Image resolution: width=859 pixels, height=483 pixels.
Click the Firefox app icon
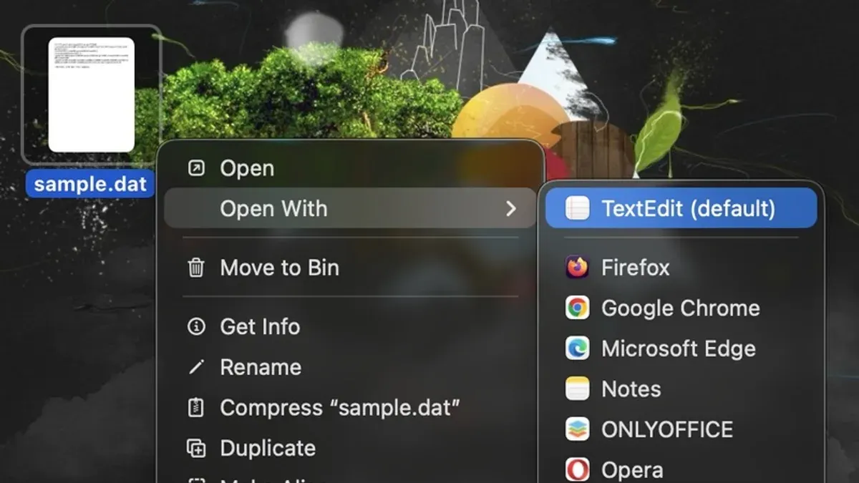[577, 268]
